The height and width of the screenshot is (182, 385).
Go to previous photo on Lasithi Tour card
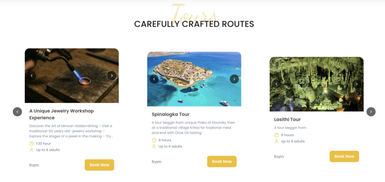point(277,84)
